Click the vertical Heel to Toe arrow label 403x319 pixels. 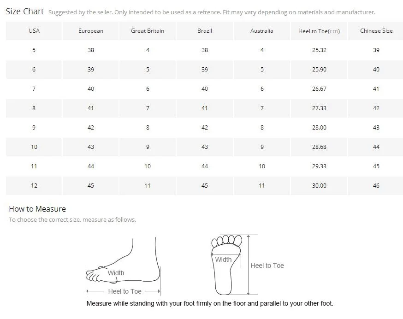(267, 266)
